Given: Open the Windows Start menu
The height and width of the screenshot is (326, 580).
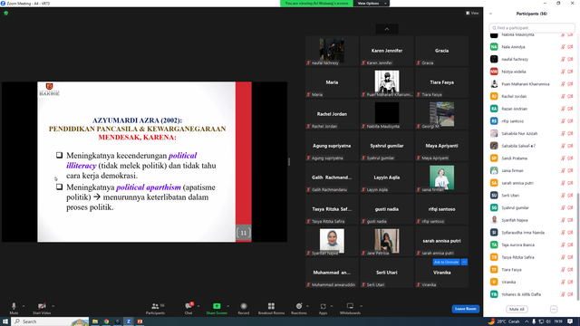Looking at the screenshot, I should (5, 321).
